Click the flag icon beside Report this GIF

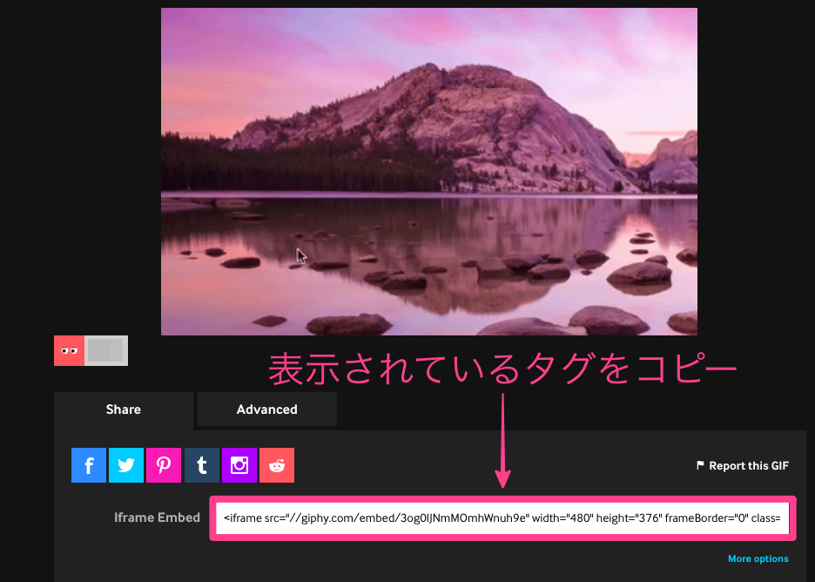[700, 465]
